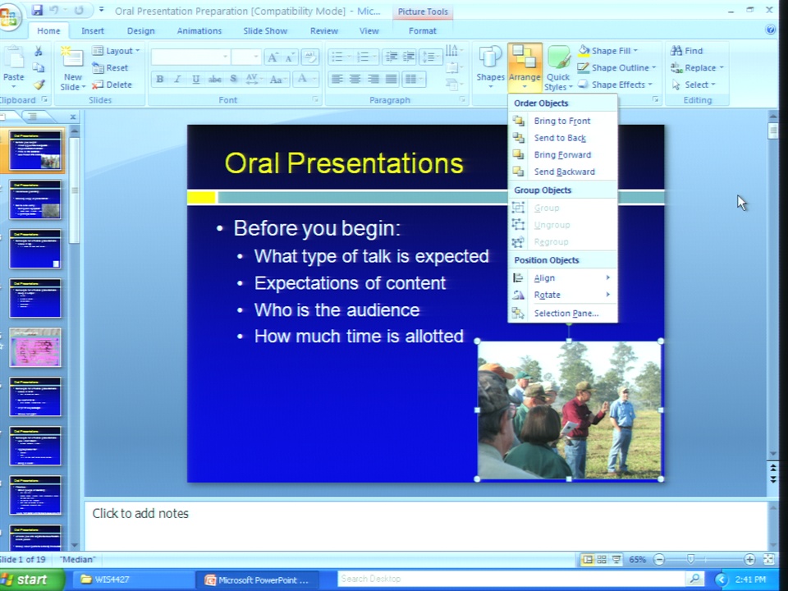The width and height of the screenshot is (788, 591).
Task: Open the font size combo box
Action: pyautogui.click(x=246, y=57)
